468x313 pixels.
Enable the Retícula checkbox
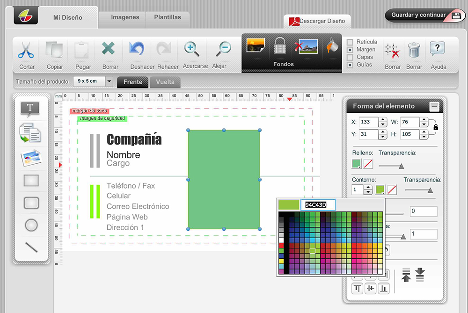click(x=350, y=42)
